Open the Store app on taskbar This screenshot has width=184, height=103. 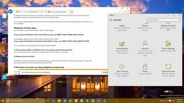click(x=65, y=101)
